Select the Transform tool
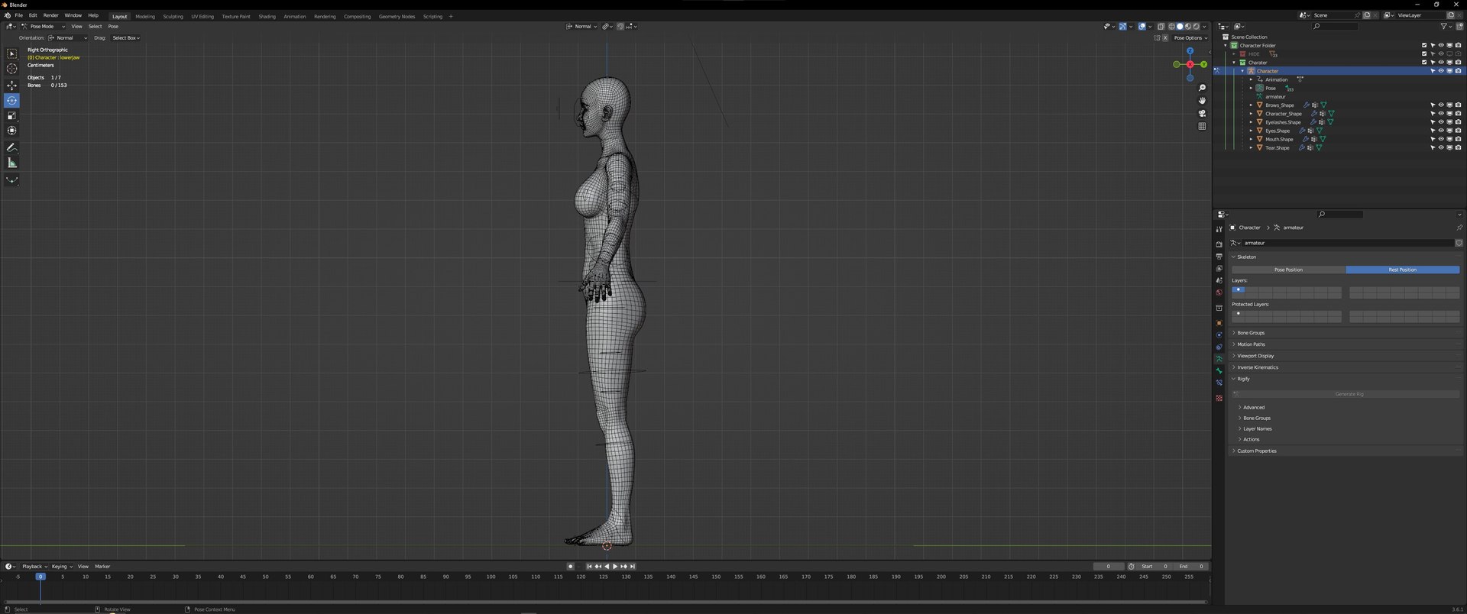Viewport: 1467px width, 614px height. [x=11, y=131]
